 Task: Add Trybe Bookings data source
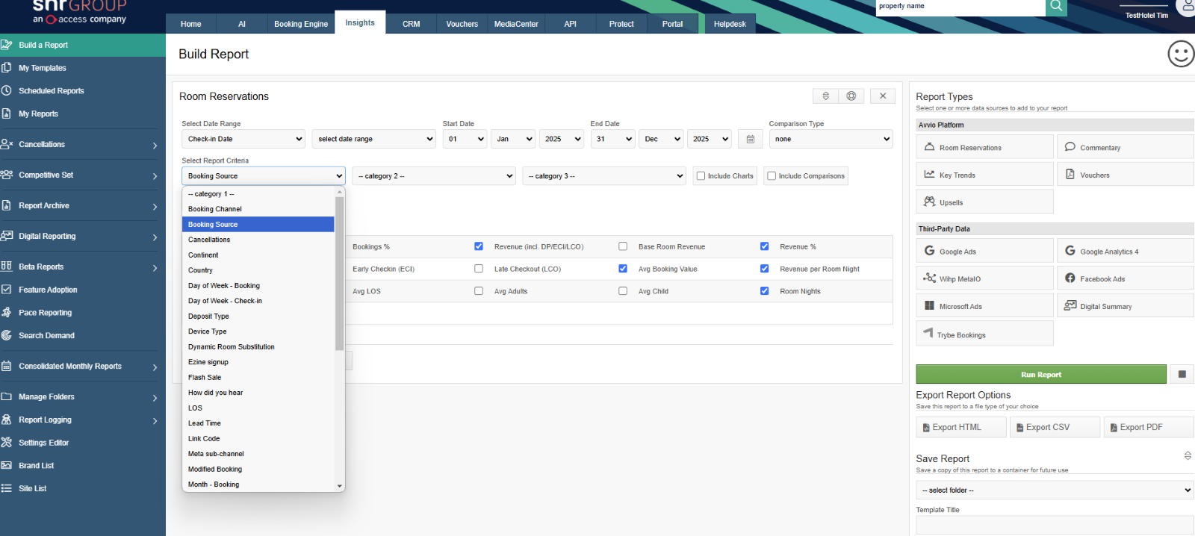(984, 334)
